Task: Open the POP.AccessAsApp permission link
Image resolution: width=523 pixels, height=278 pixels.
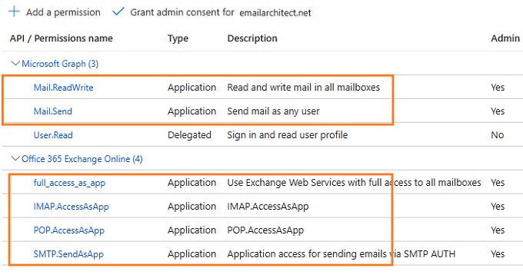Action: (68, 230)
